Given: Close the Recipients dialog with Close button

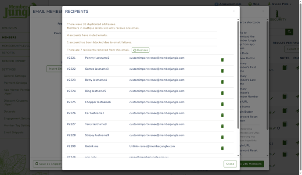Looking at the screenshot, I should [230, 164].
